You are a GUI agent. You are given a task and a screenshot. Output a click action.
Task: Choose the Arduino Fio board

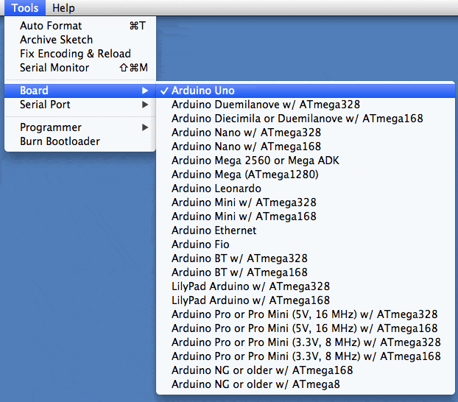coord(306,244)
